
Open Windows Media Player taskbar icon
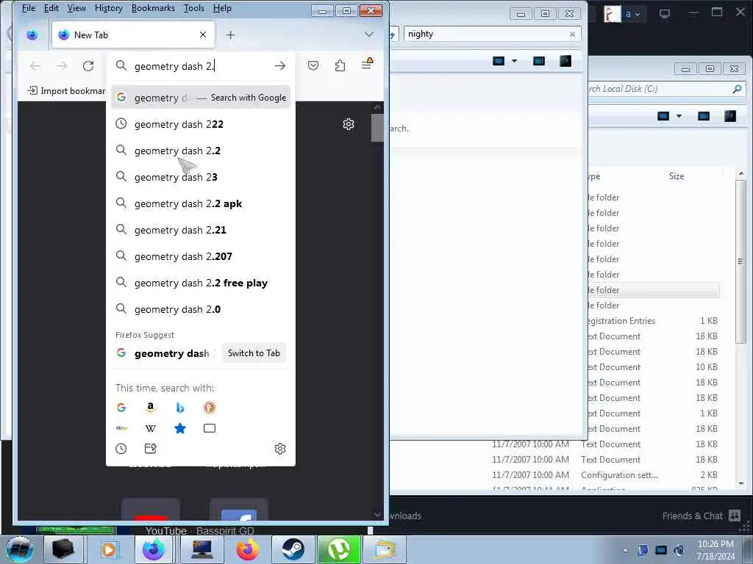(x=109, y=549)
